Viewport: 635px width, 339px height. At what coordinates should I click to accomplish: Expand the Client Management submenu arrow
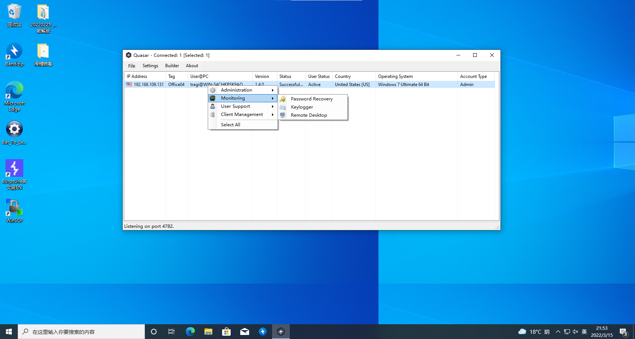273,114
